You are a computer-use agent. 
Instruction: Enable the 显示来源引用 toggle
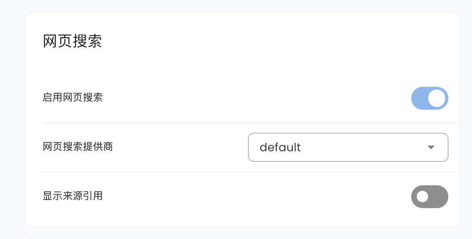click(429, 197)
